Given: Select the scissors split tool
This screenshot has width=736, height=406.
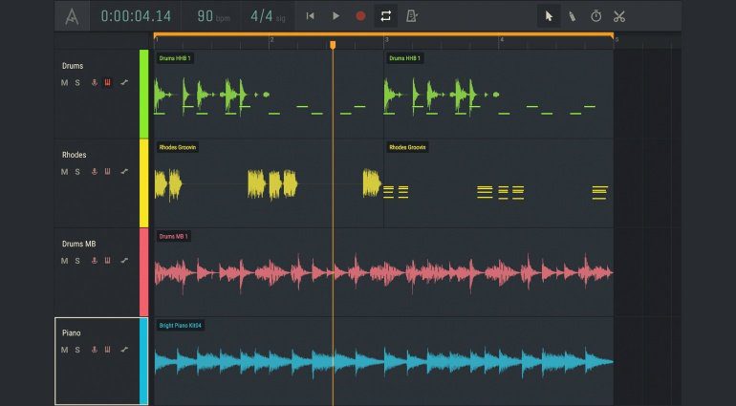Looking at the screenshot, I should pos(619,16).
